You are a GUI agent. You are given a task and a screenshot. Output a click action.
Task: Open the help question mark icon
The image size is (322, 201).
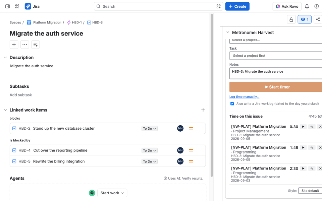(x=317, y=6)
